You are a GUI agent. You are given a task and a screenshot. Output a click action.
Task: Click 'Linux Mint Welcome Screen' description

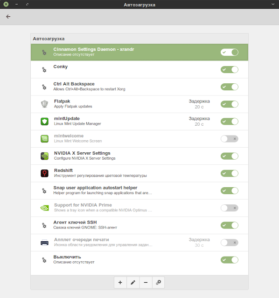[x=78, y=141]
